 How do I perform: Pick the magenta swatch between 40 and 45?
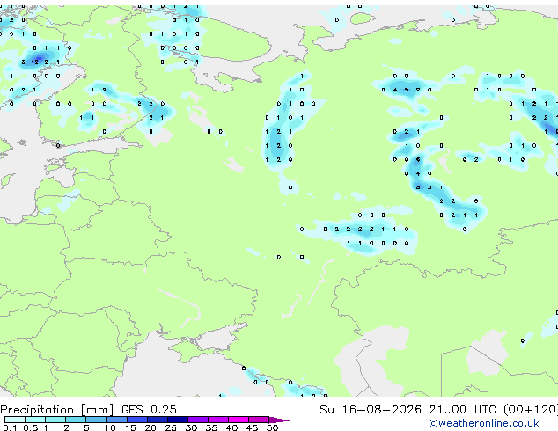click(239, 420)
